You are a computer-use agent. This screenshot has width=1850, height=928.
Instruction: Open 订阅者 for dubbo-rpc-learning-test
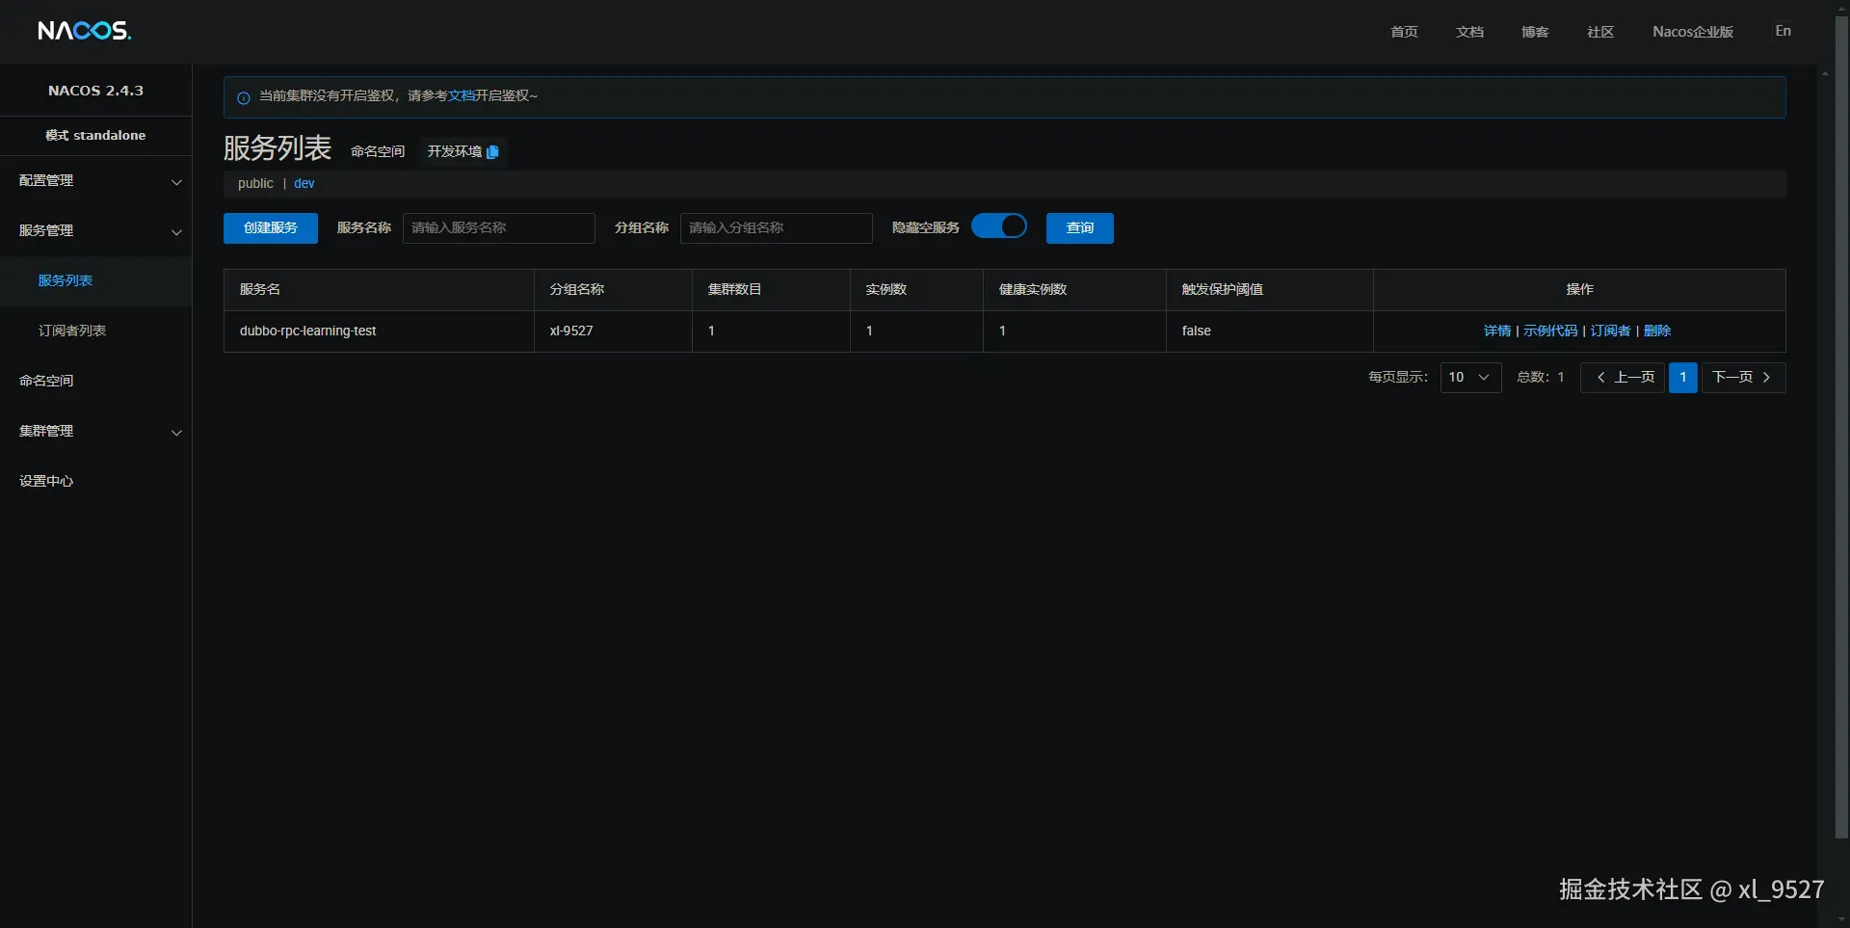click(1610, 331)
